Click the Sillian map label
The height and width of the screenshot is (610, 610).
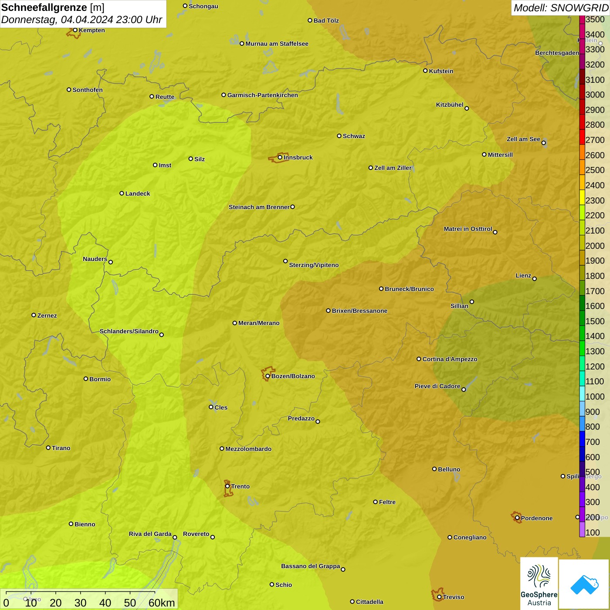point(459,306)
